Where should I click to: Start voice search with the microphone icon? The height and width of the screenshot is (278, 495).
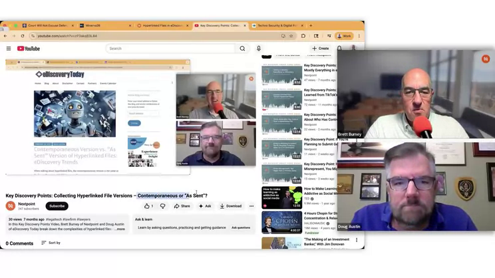click(259, 49)
